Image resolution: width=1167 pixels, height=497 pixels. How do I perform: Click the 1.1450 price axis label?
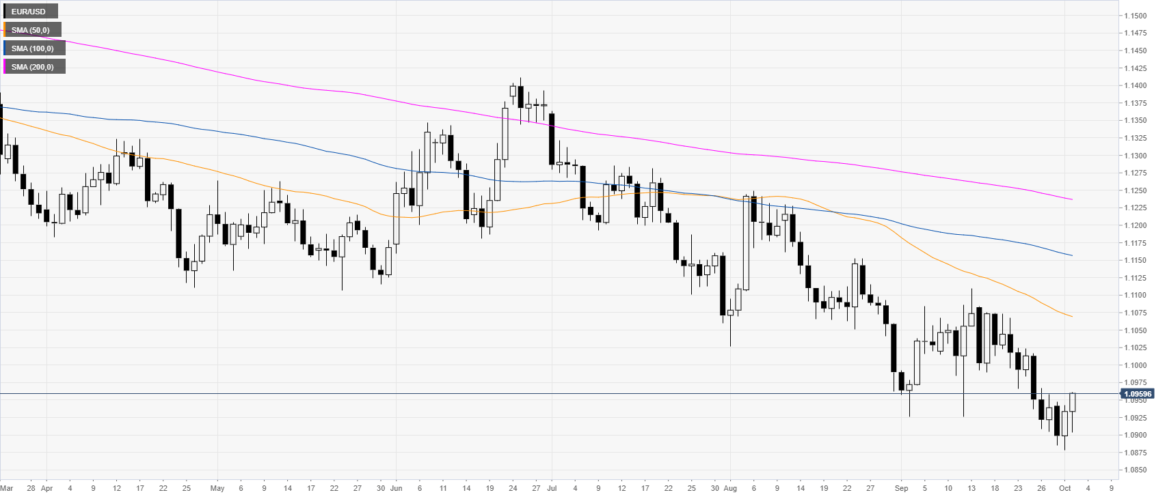[1136, 51]
